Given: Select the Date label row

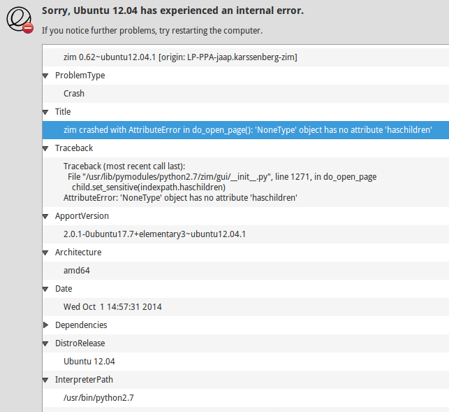Looking at the screenshot, I should click(246, 289).
